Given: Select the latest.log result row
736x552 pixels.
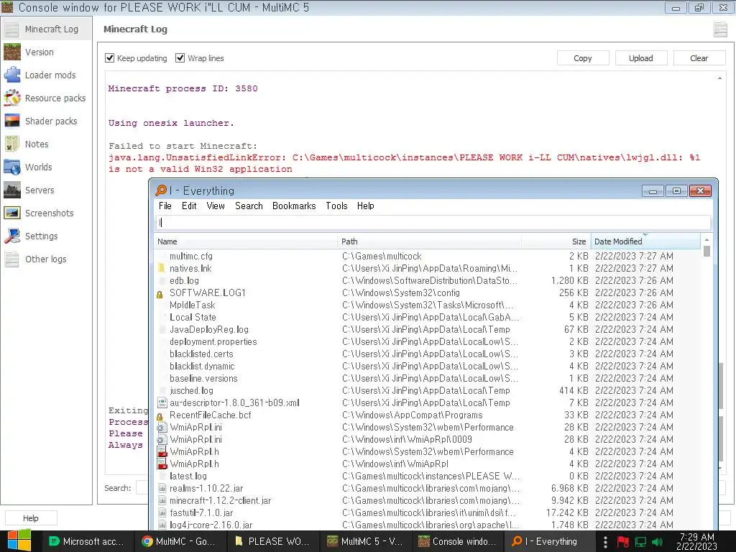Looking at the screenshot, I should (428, 476).
